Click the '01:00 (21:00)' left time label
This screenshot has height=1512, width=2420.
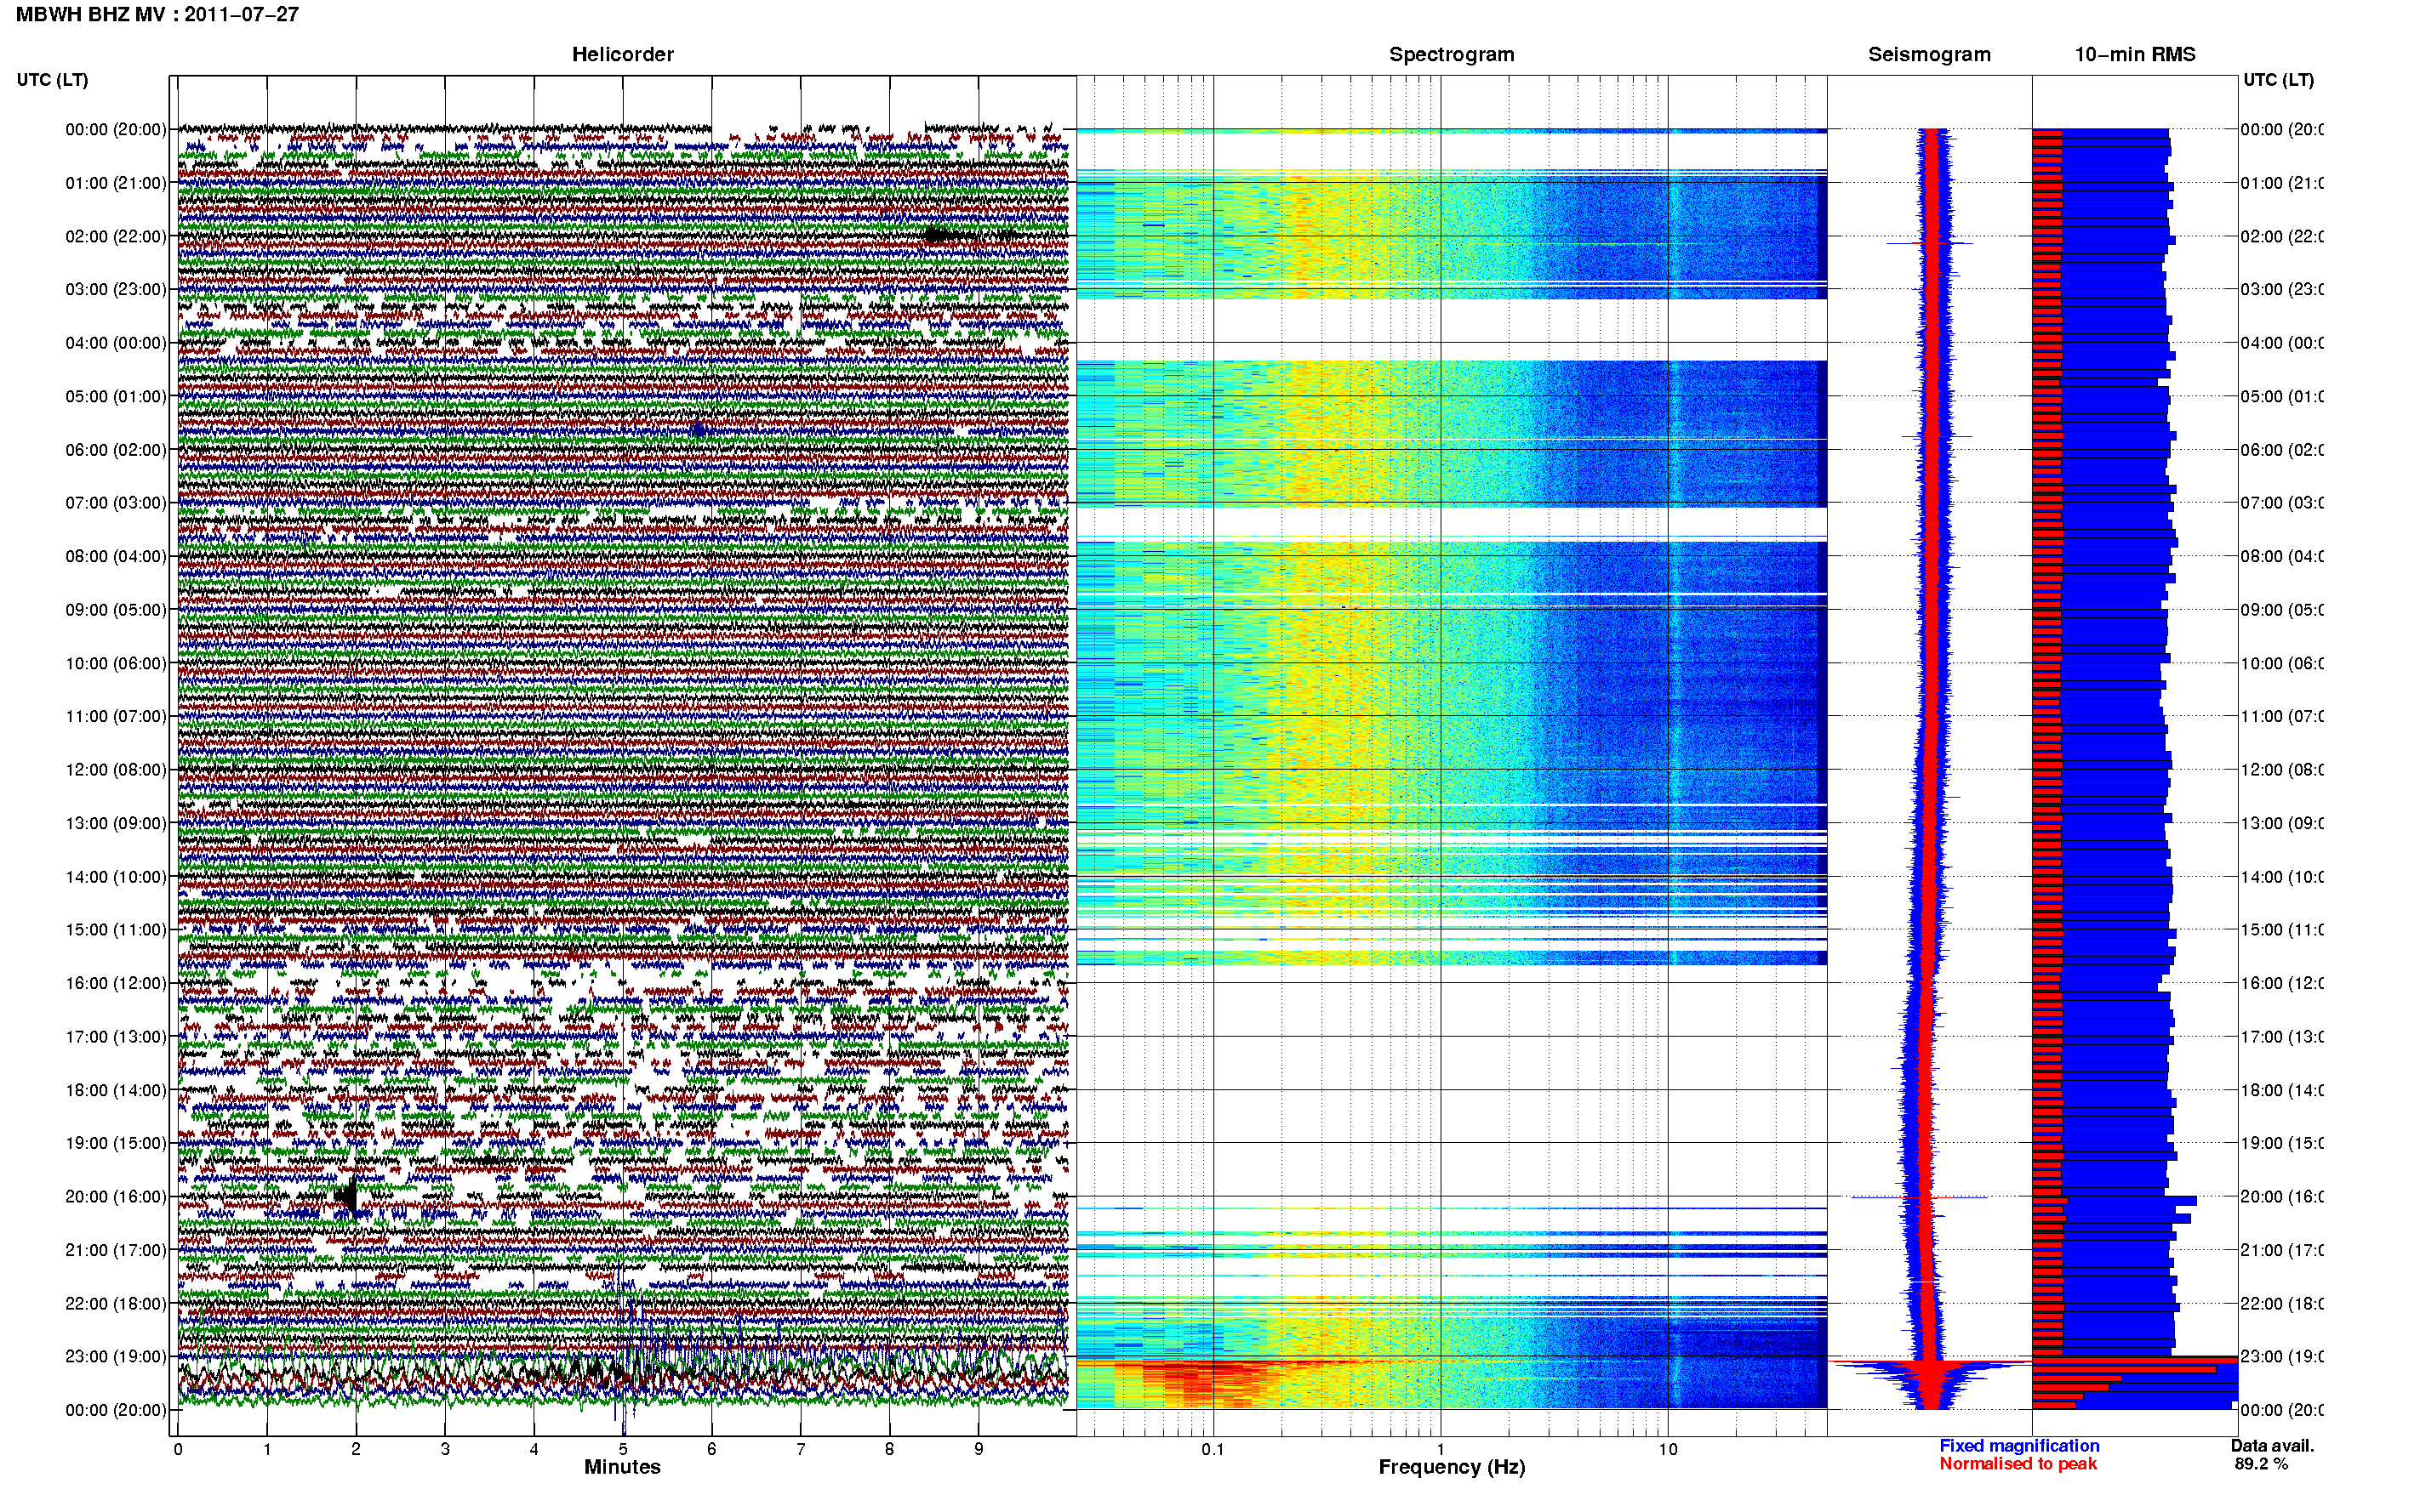pos(116,183)
